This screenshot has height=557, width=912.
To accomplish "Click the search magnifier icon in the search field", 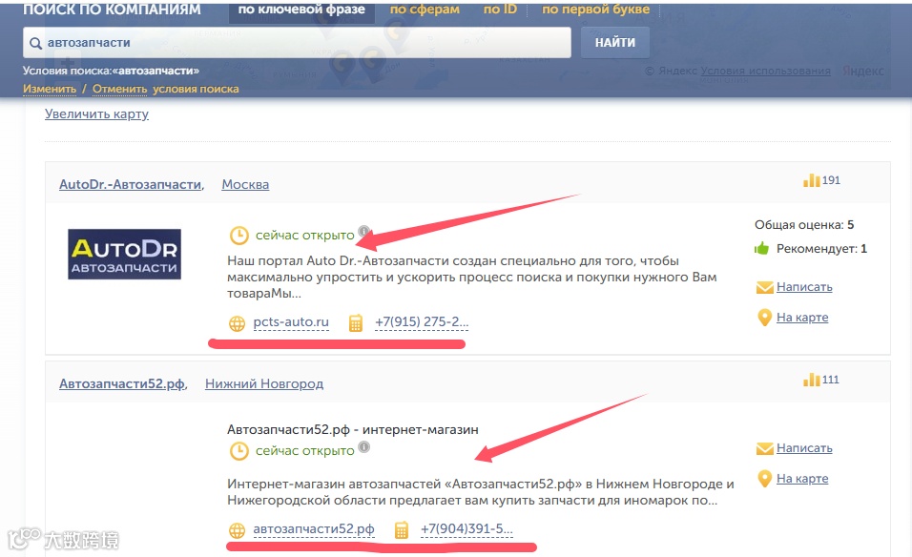I will pyautogui.click(x=35, y=43).
